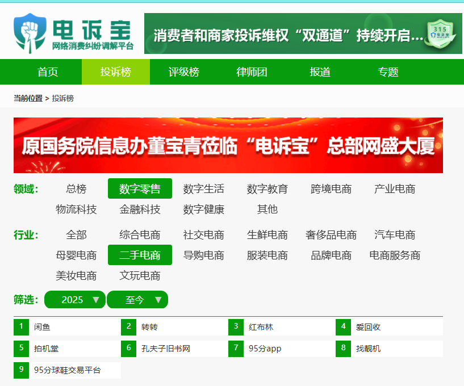The width and height of the screenshot is (464, 386).
Task: Go to 首页 in the navigation bar
Action: tap(48, 72)
